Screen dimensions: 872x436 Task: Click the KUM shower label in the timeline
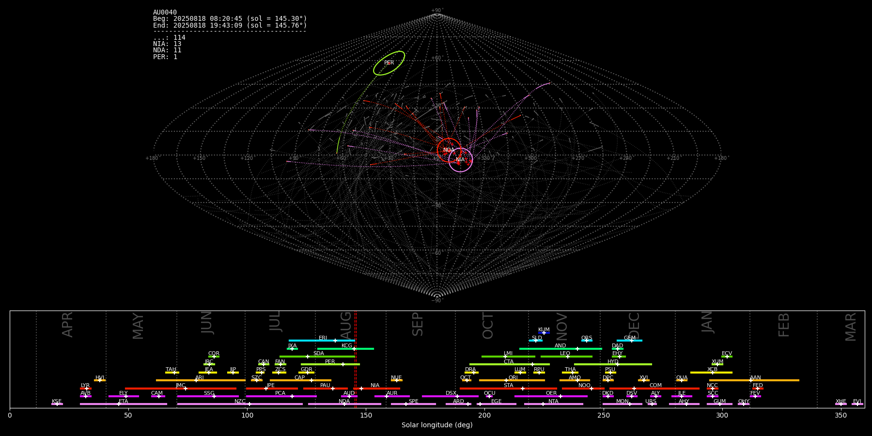pos(544,330)
